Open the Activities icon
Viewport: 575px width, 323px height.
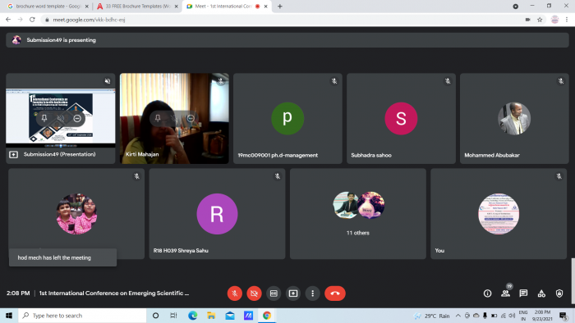541,293
